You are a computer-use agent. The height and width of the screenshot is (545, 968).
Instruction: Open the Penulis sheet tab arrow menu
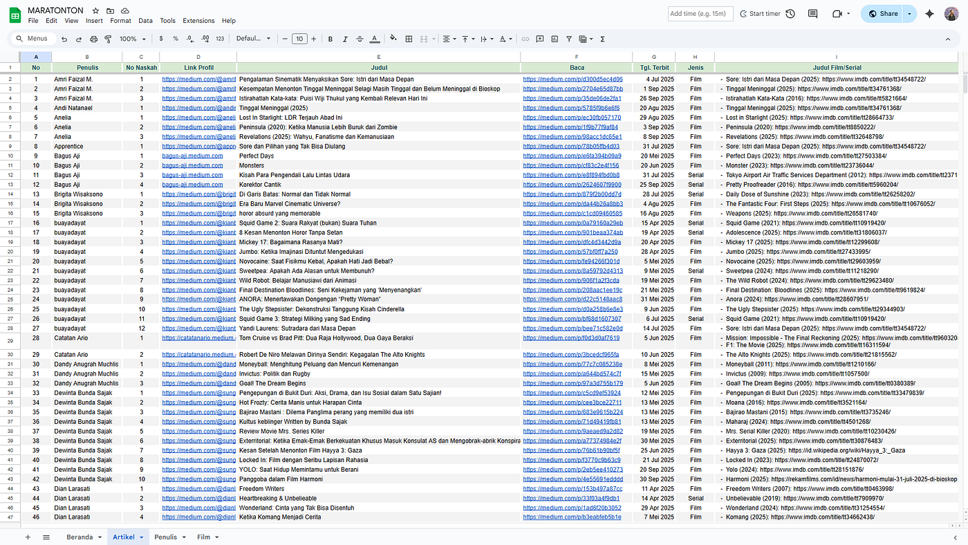tap(184, 537)
